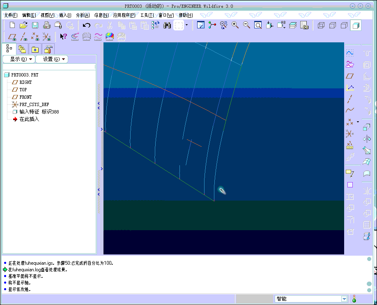Select the datum plane creation tool on right toolbar
Image resolution: width=377 pixels, height=305 pixels.
[x=350, y=76]
